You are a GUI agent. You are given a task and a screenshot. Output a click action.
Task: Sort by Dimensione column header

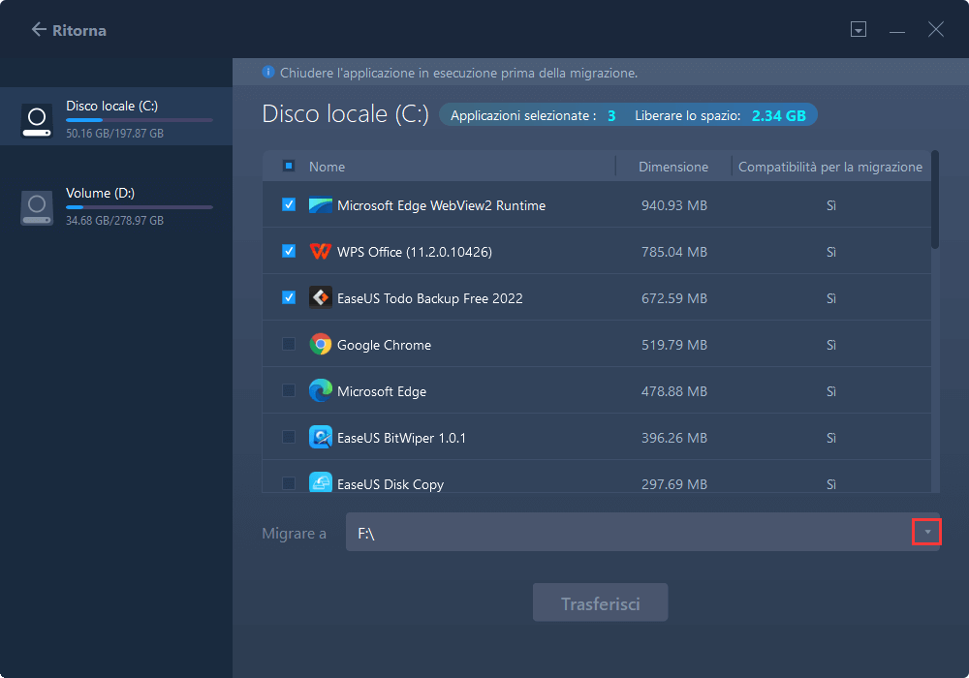673,167
